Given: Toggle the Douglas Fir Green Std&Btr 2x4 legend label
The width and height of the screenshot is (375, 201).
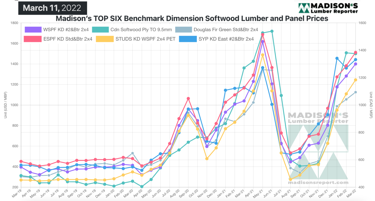Looking at the screenshot, I should point(226,30).
